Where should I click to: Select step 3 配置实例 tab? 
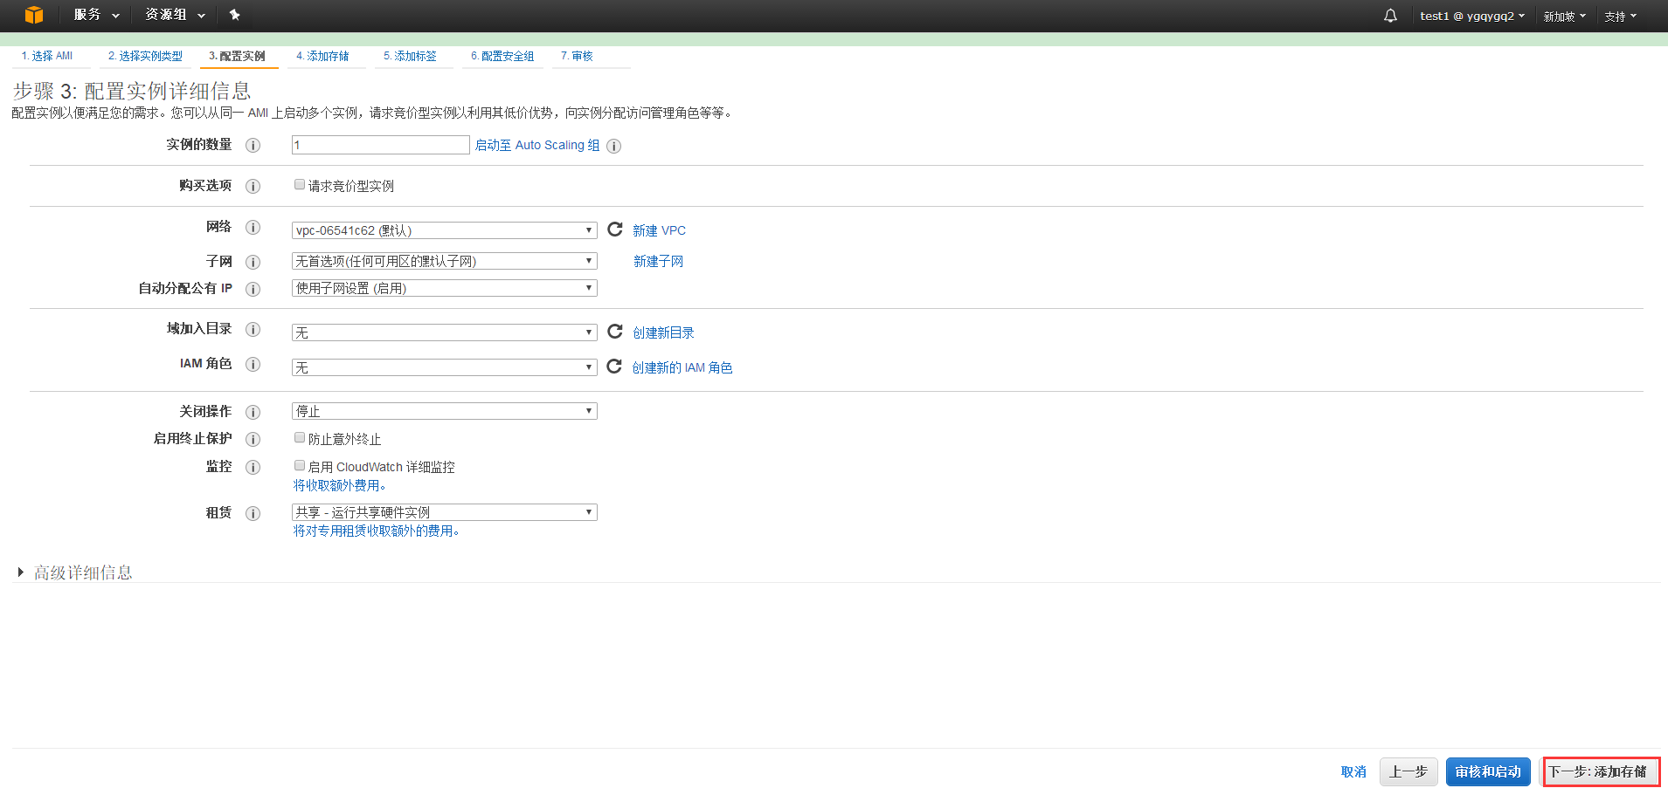237,56
